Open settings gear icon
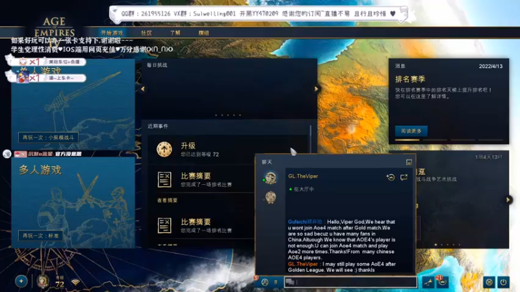 (489, 282)
